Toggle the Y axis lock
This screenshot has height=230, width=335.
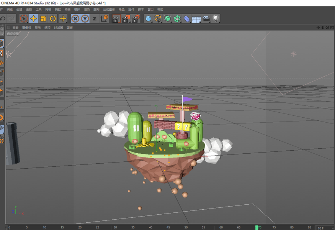(85, 19)
